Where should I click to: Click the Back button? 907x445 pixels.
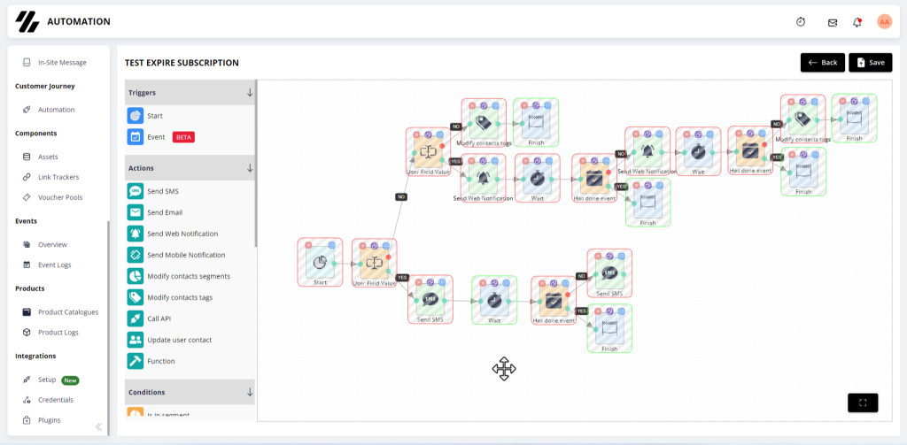(x=823, y=63)
